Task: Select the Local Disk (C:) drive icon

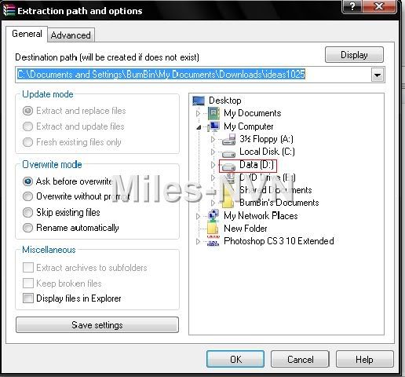Action: click(228, 153)
